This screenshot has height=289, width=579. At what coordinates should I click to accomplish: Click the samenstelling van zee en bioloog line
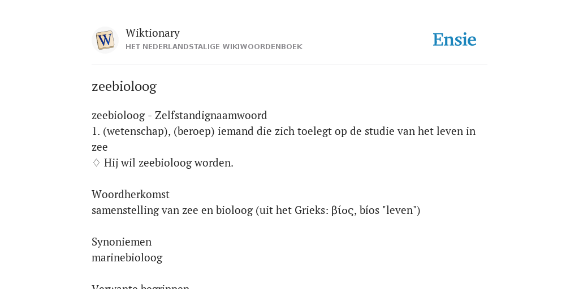pos(256,210)
